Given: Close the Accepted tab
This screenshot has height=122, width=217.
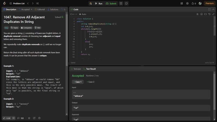Looking at the screenshot, I should coord(31,9).
